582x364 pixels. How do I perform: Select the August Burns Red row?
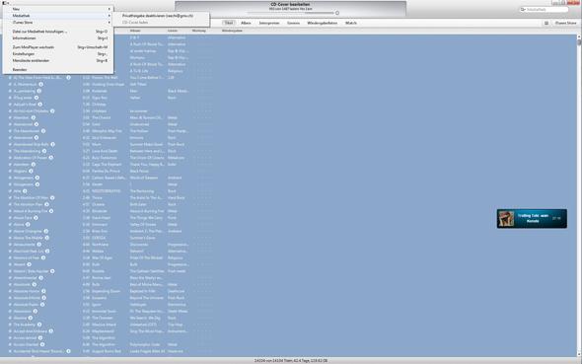tap(289, 351)
